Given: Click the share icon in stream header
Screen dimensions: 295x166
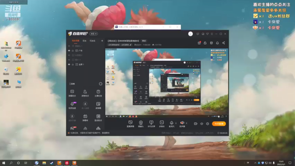Looking at the screenshot, I should click(223, 43).
